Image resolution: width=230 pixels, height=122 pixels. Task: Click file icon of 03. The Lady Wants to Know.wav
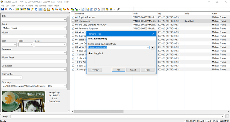(x=73, y=25)
